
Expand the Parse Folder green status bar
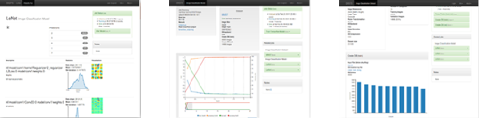coord(451,14)
